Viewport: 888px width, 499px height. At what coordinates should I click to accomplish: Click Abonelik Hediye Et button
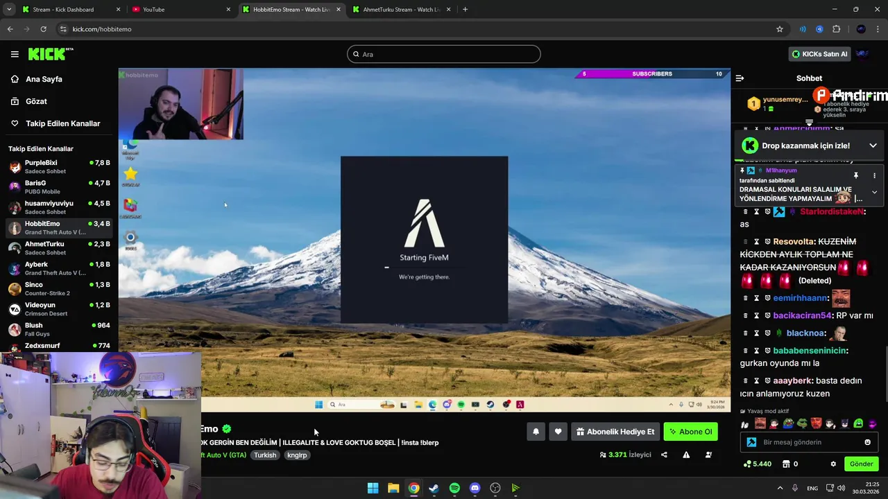(x=615, y=432)
